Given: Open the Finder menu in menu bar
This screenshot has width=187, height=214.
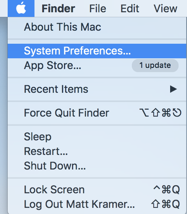Looking at the screenshot, I should [x=58, y=8].
